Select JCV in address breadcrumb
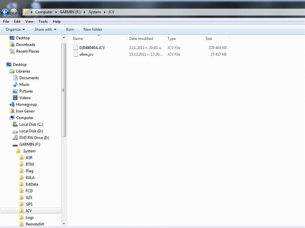This screenshot has width=305, height=228. (x=111, y=12)
